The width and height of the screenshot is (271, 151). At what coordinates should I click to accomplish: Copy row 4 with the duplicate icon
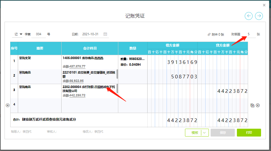(x=252, y=105)
